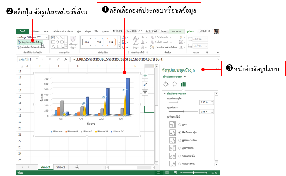Add a new sheet with plus icon
This screenshot has width=286, height=176.
point(77,167)
